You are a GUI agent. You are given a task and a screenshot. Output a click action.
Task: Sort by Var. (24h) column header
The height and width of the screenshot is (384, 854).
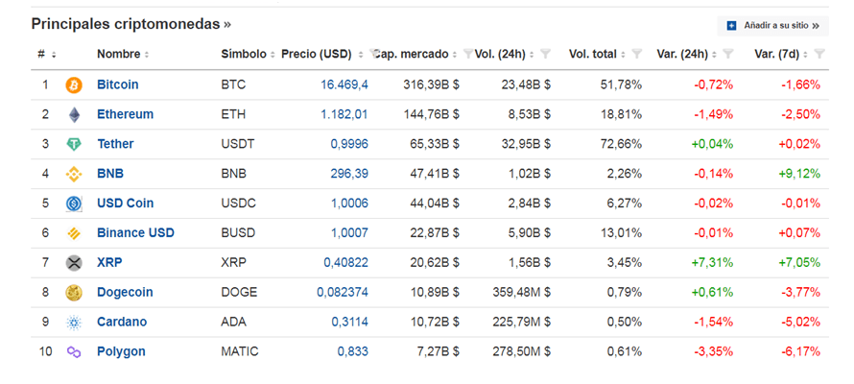[687, 54]
